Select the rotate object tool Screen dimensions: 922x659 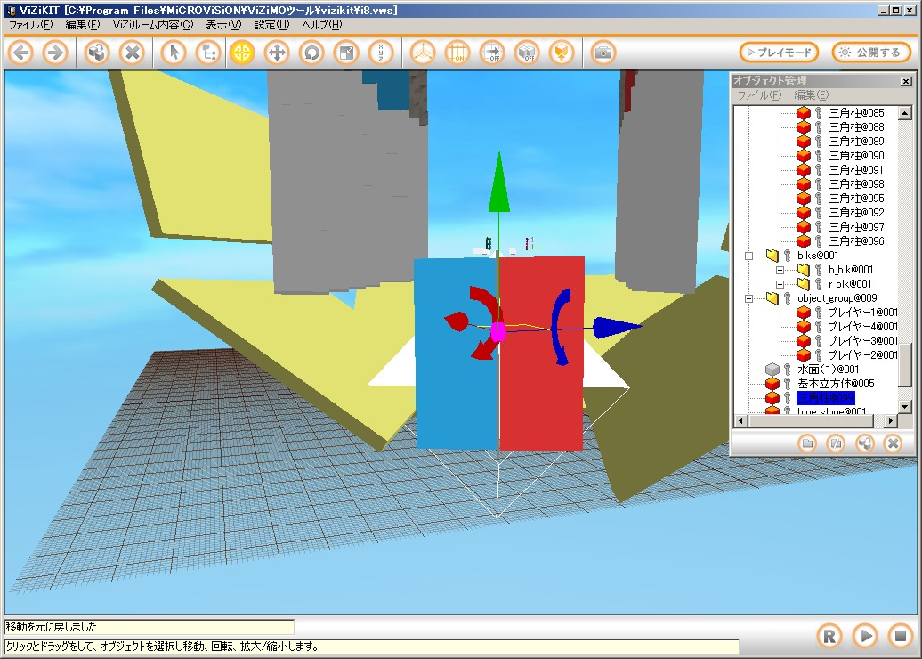(x=311, y=53)
